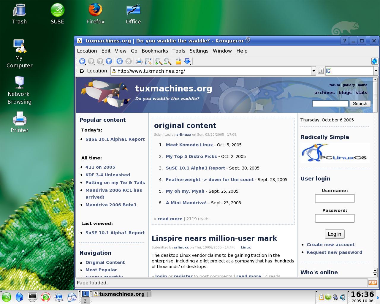This screenshot has width=380, height=304.
Task: Open the KDE 3.4 Unleashed link
Action: [108, 175]
